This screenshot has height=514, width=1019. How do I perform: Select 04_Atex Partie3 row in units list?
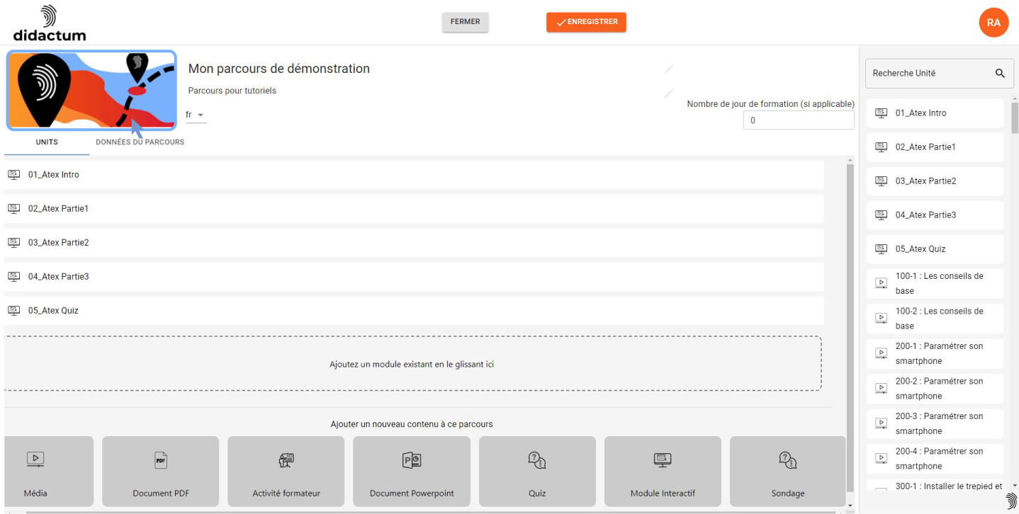(414, 277)
